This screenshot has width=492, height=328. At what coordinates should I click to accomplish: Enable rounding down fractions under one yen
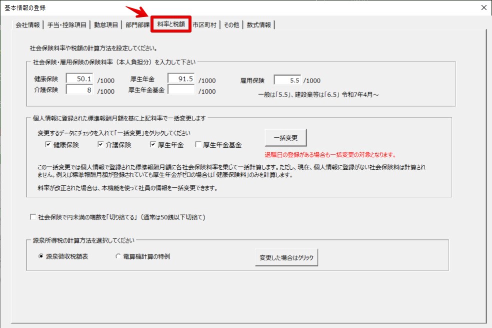click(33, 217)
